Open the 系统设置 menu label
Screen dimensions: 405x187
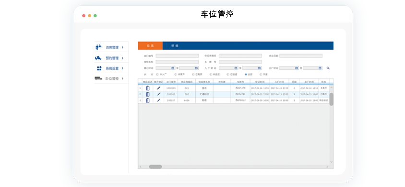point(112,68)
